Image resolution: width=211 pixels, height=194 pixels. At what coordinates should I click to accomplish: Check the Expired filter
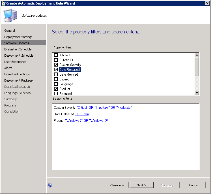(x=56, y=79)
